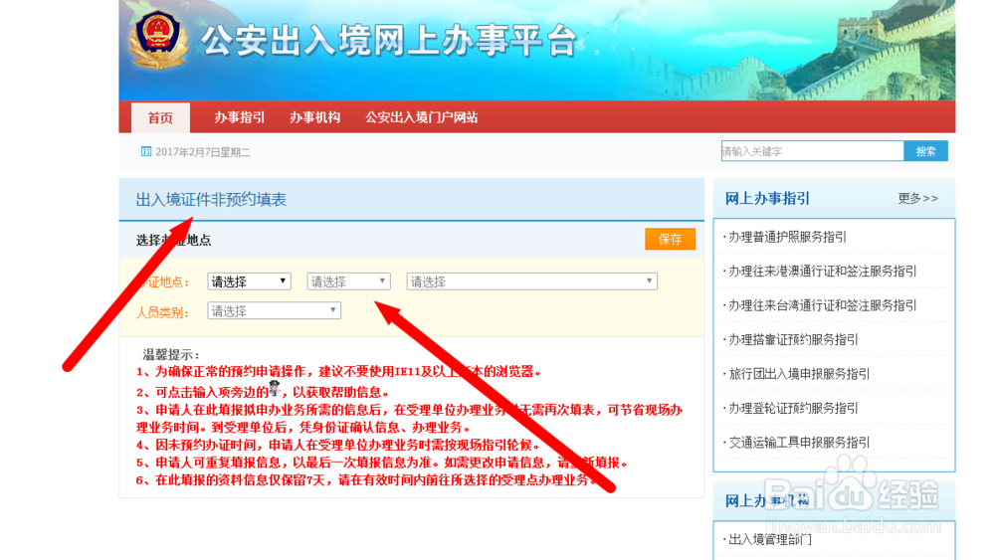Click the 温馨提示 heading text
This screenshot has width=995, height=560.
tap(171, 354)
